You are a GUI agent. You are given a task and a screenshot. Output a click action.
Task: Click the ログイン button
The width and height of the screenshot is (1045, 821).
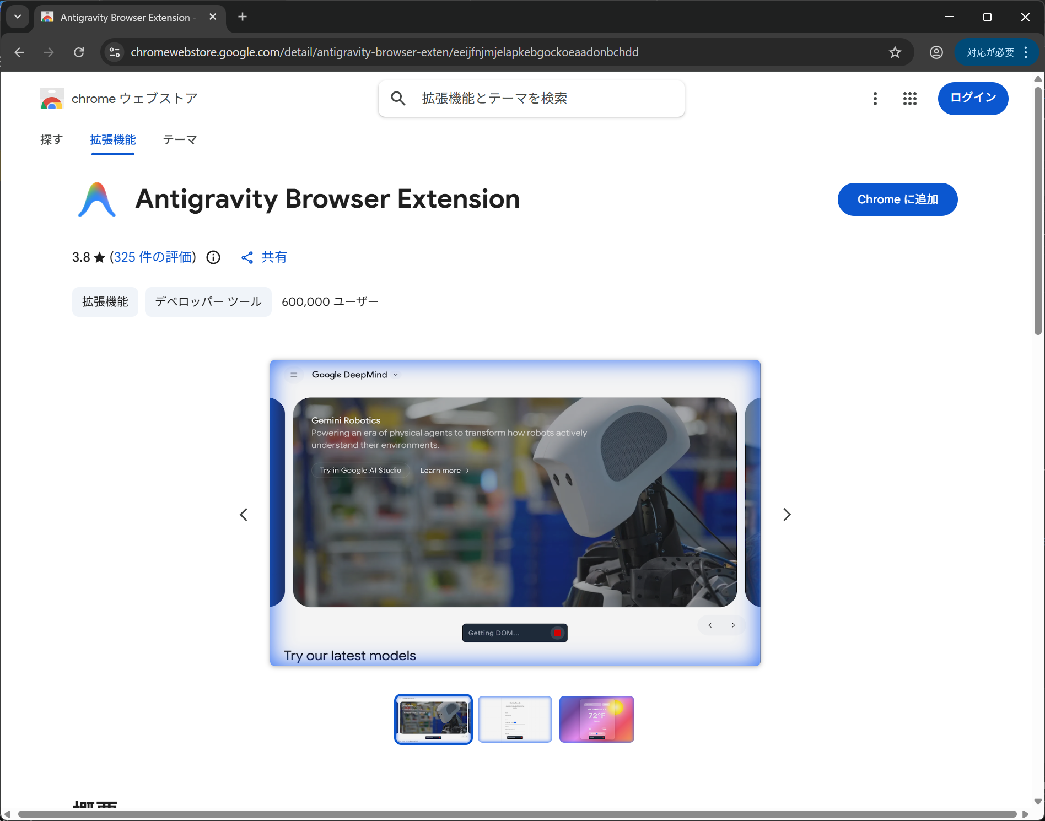click(973, 99)
